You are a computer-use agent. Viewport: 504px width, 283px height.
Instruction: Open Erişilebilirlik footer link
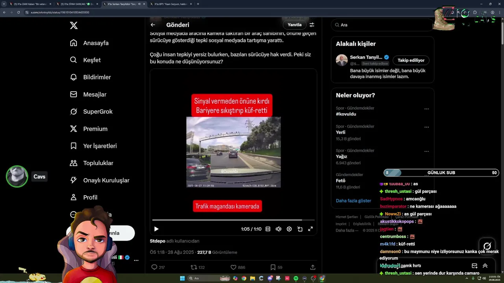362,224
